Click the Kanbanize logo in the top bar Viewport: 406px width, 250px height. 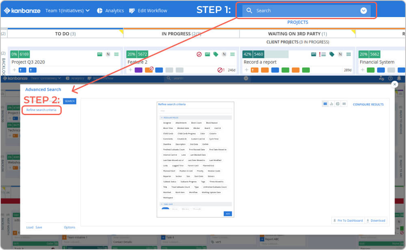pyautogui.click(x=22, y=11)
